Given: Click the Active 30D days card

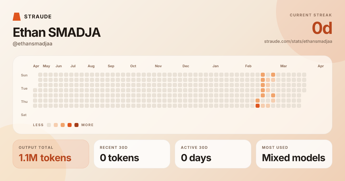Looking at the screenshot, I should tap(213, 154).
